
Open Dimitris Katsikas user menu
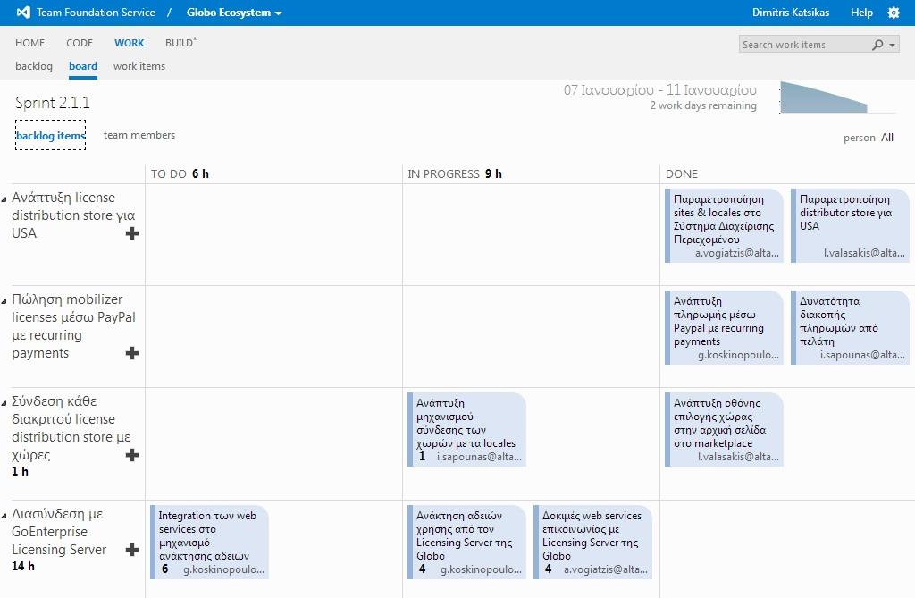[x=790, y=13]
